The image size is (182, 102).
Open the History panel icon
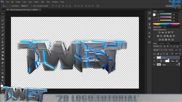coord(150,13)
